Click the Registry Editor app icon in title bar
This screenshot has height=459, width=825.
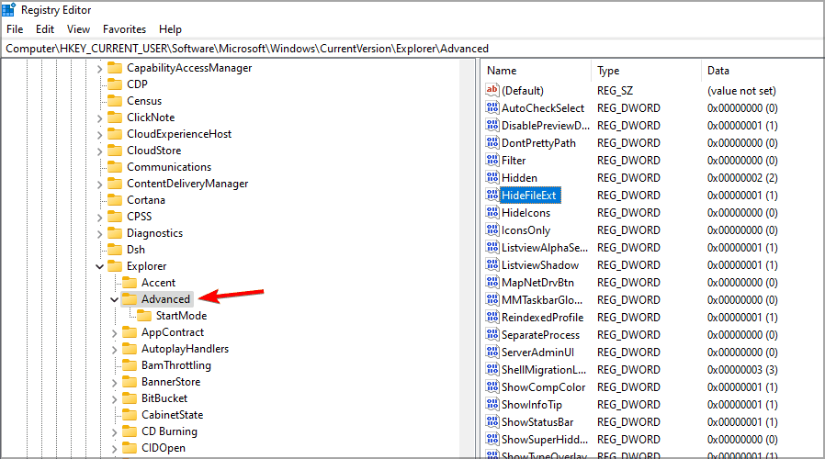(x=8, y=9)
